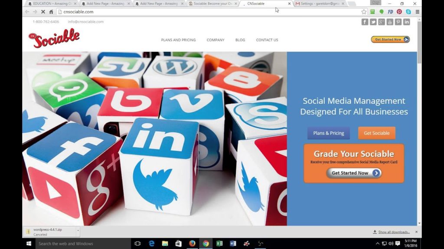Click the blue Plans & Pricing button
This screenshot has height=249, width=444.
coord(329,133)
